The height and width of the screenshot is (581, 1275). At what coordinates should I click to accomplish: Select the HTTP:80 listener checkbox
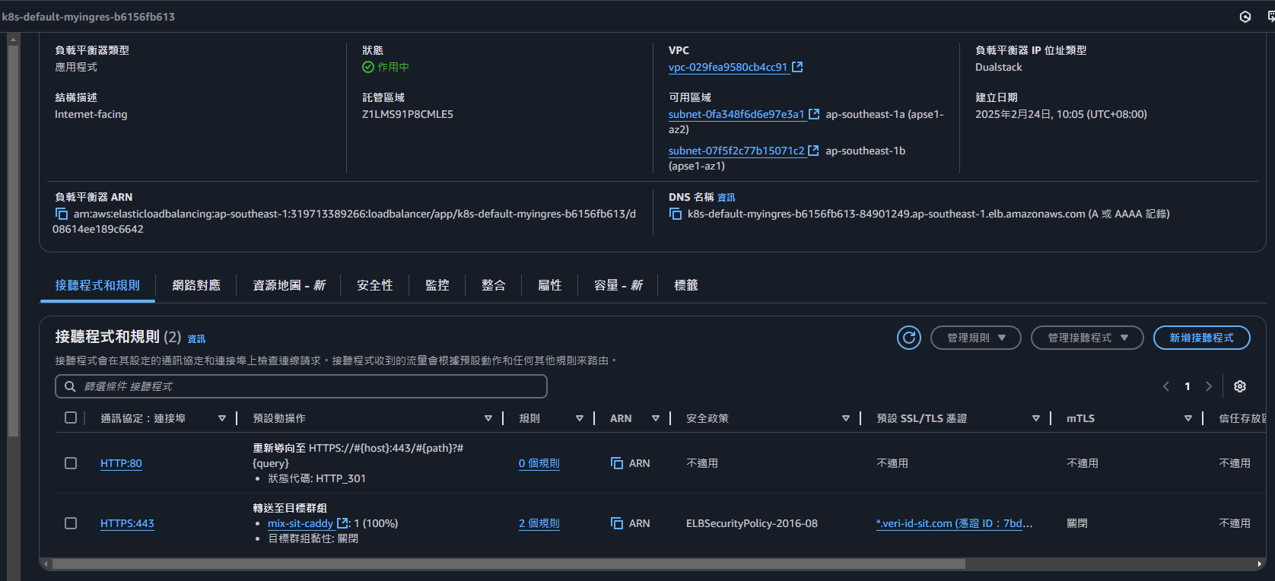71,463
